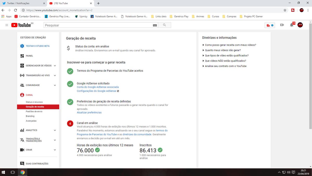Expand Comunidade section chevron

[x=55, y=85]
